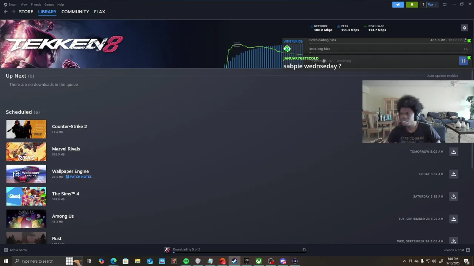The height and width of the screenshot is (266, 474).
Task: Open the Counter-Strike 2 thumbnail
Action: (x=26, y=129)
